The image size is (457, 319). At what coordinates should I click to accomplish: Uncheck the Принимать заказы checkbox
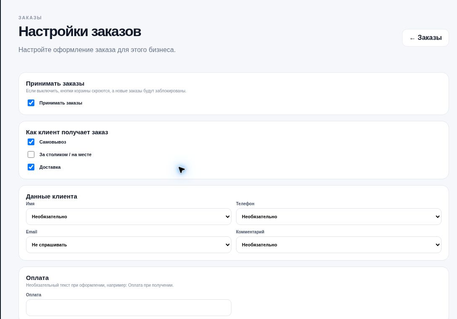[x=31, y=103]
